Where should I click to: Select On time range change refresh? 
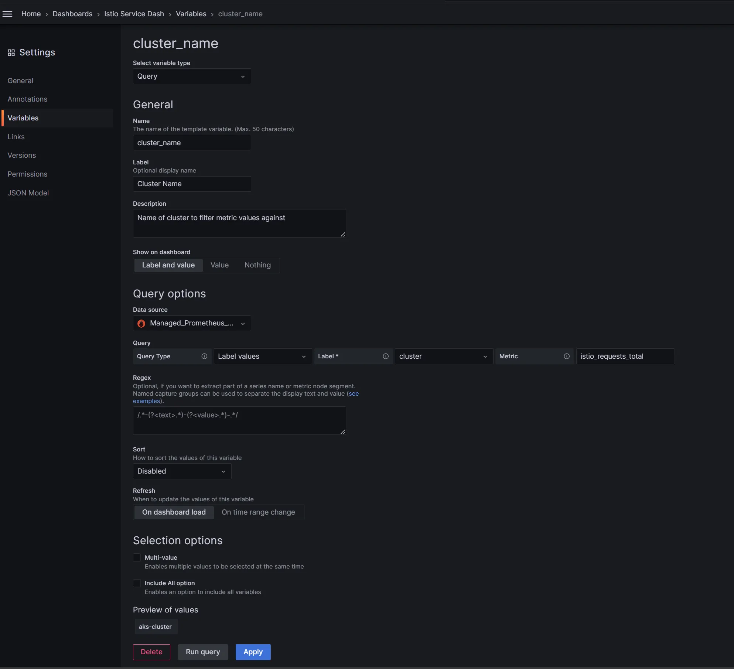(258, 512)
